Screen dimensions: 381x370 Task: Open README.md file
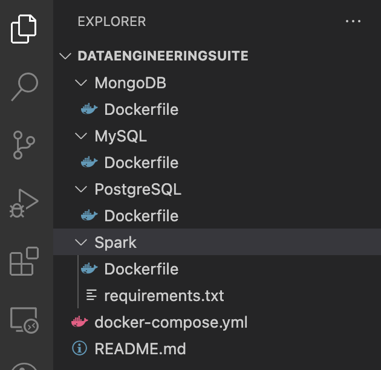(x=140, y=349)
